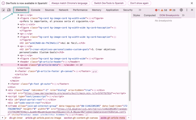Open the Sources tab
This screenshot has width=196, height=120.
point(50,10)
